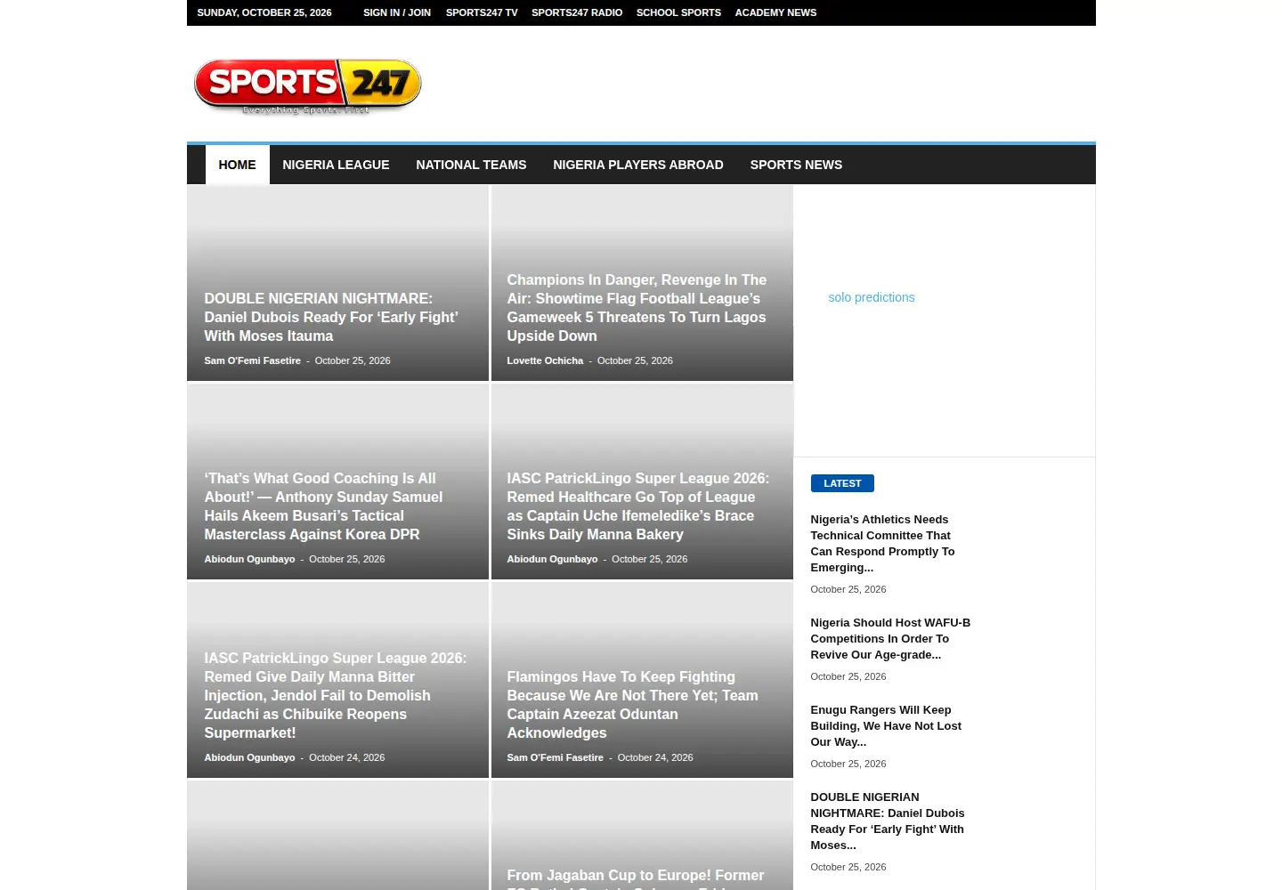This screenshot has height=890, width=1282.
Task: Open the Sign In / Join link
Action: (x=397, y=12)
